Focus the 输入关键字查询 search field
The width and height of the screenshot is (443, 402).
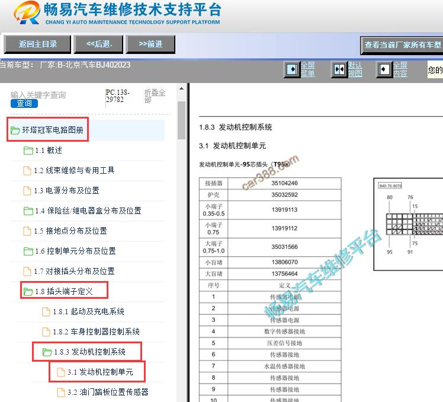click(38, 95)
